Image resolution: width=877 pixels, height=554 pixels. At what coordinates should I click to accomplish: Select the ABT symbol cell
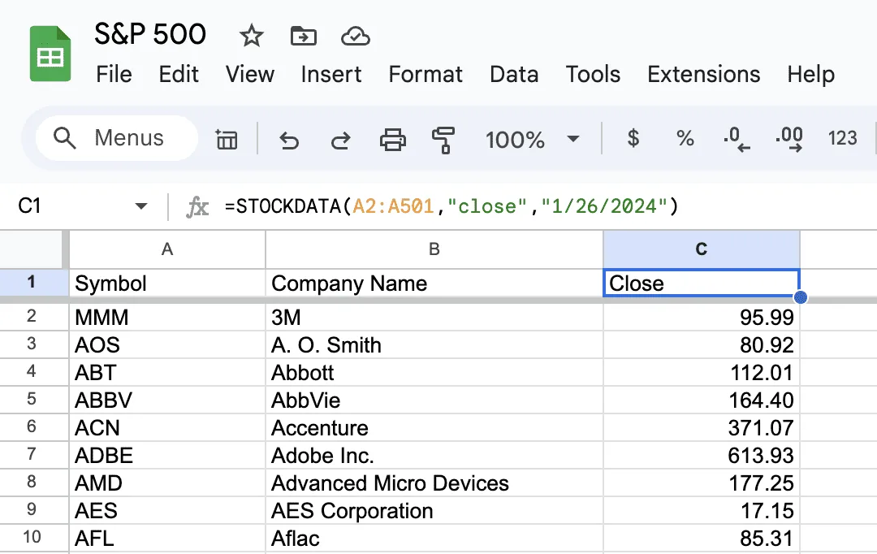(166, 372)
